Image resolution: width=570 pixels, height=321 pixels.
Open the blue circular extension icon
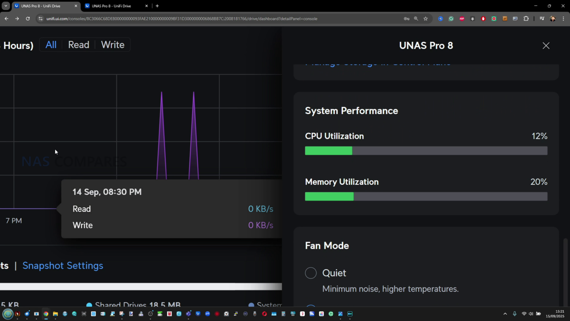pyautogui.click(x=440, y=19)
